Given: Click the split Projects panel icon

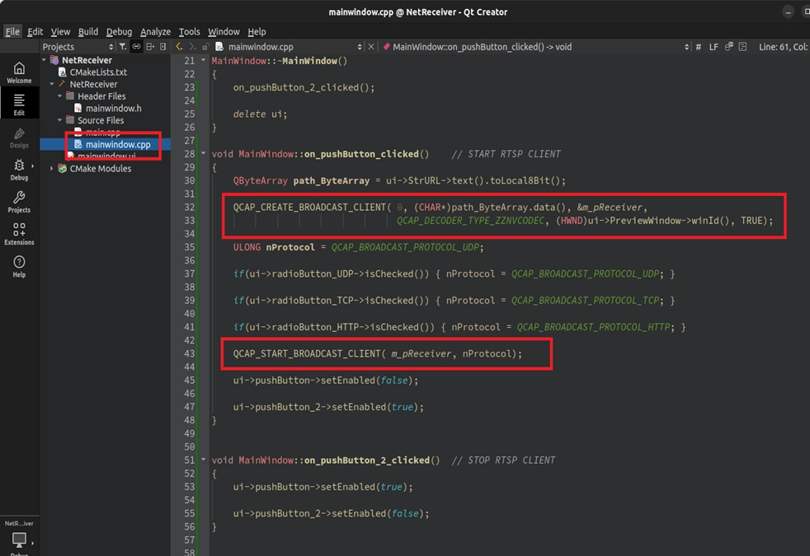Looking at the screenshot, I should pos(150,46).
